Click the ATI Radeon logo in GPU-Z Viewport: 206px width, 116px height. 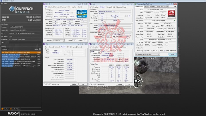[171, 13]
